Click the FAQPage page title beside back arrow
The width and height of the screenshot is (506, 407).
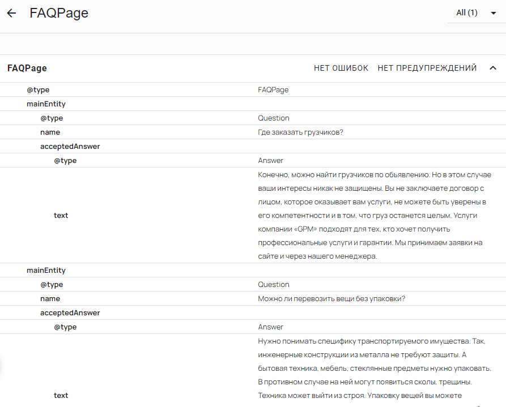[x=59, y=13]
